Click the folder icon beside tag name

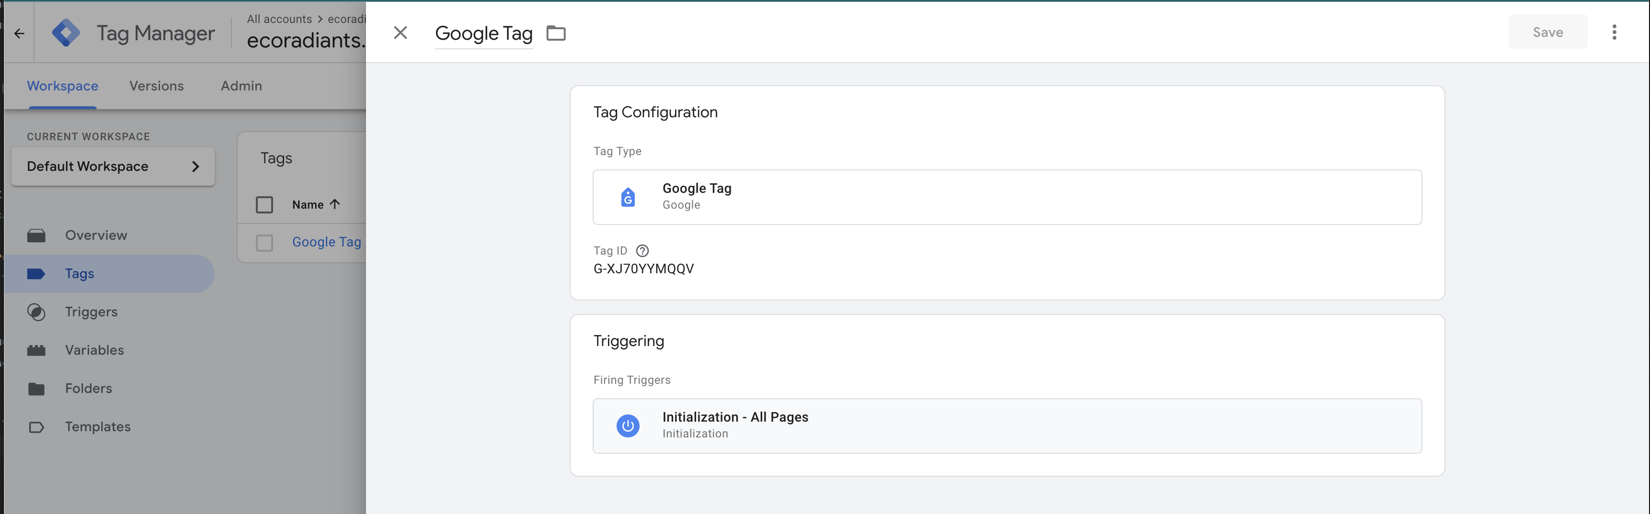(555, 34)
